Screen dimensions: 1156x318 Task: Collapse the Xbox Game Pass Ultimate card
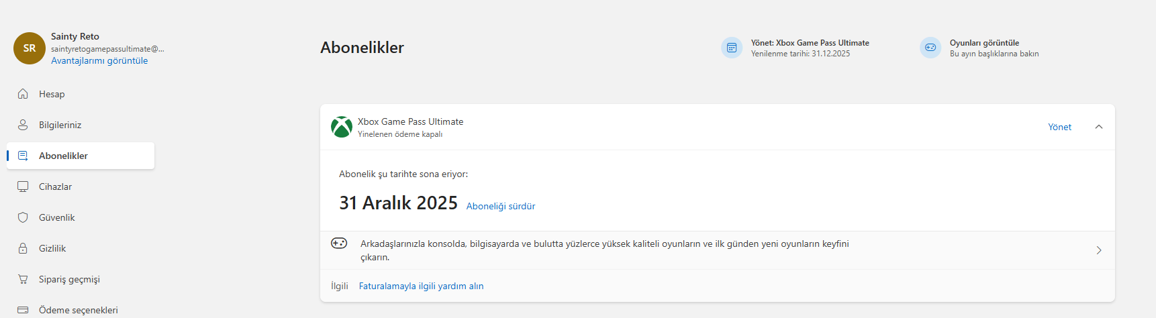pos(1099,127)
